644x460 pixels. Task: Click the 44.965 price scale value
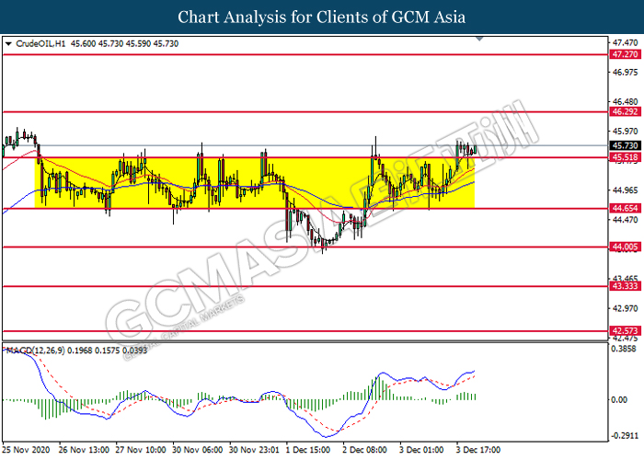(x=625, y=190)
